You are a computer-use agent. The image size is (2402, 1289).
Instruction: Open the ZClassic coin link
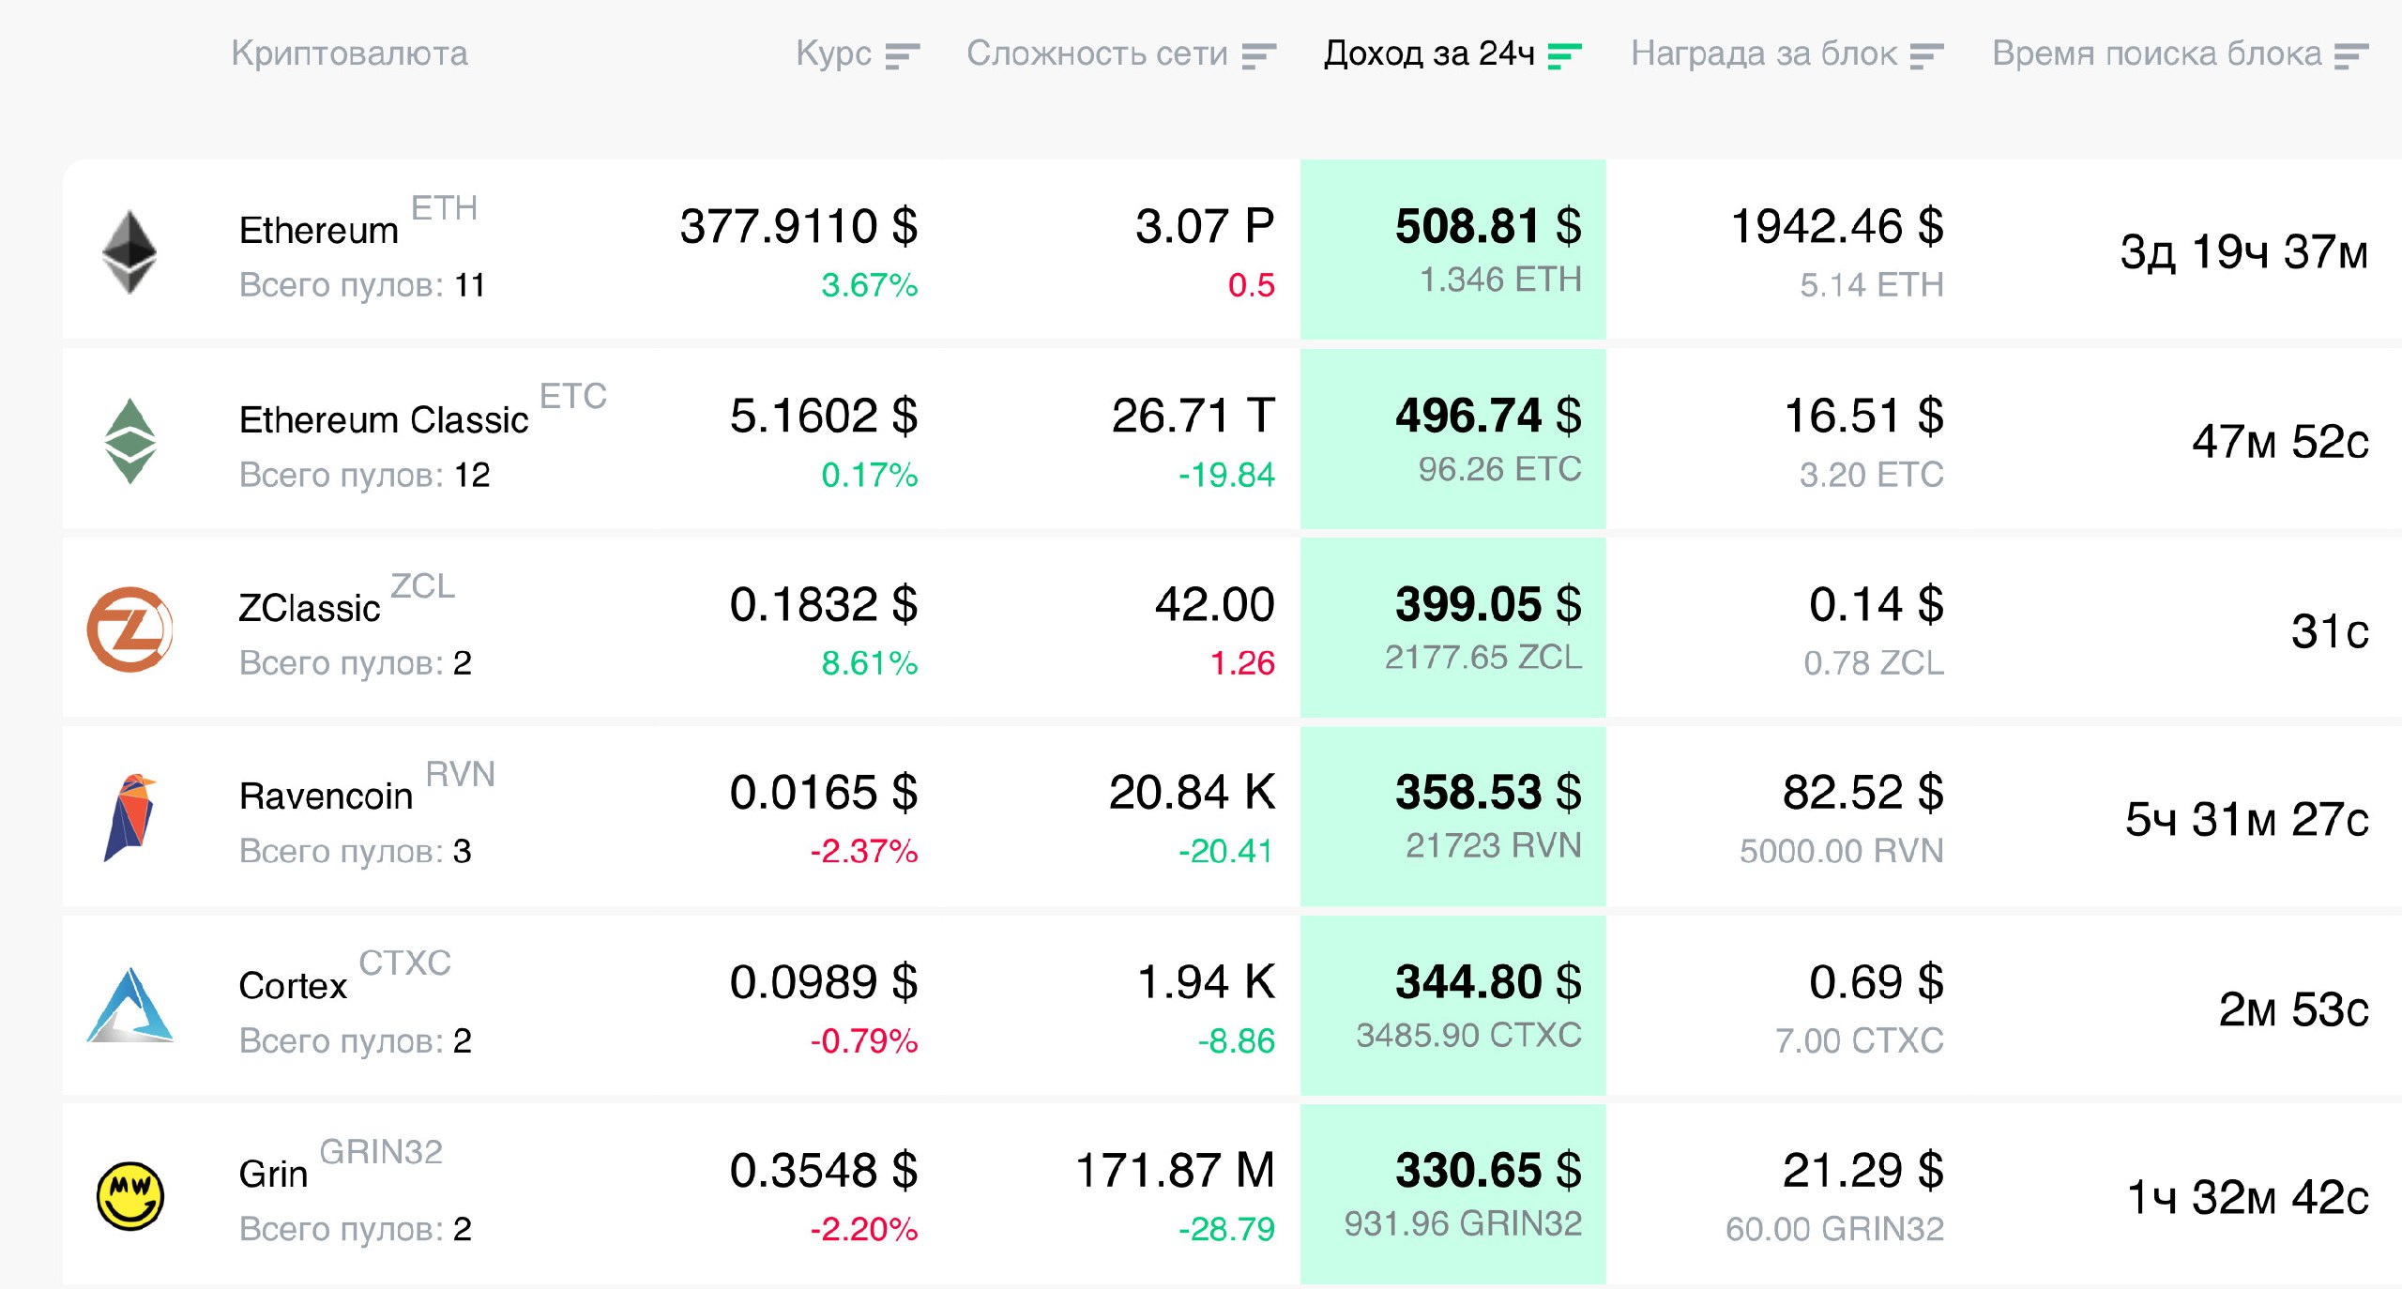[310, 609]
